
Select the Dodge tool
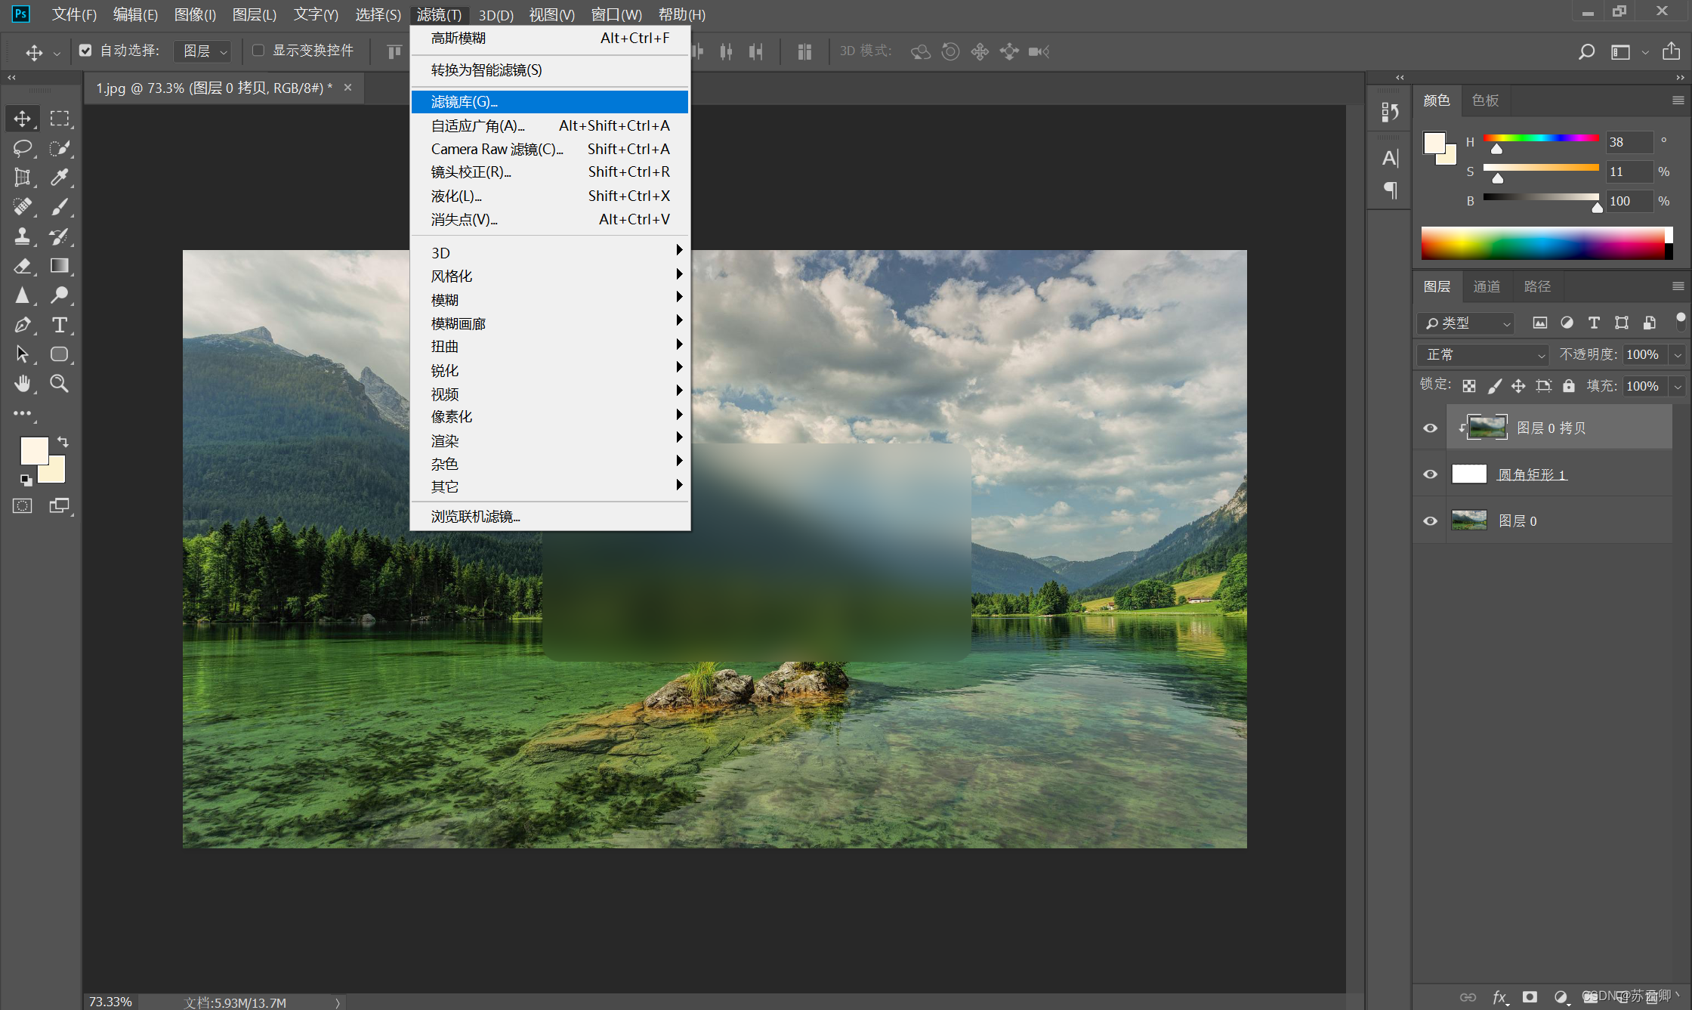click(x=60, y=295)
